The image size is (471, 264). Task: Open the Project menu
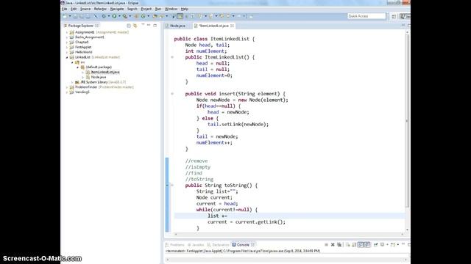pyautogui.click(x=146, y=9)
